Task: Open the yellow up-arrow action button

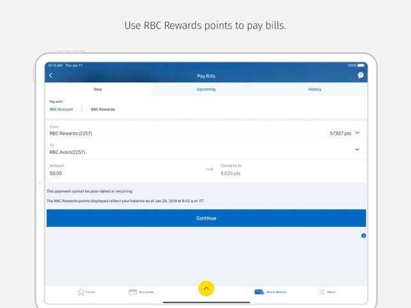Action: [x=206, y=288]
